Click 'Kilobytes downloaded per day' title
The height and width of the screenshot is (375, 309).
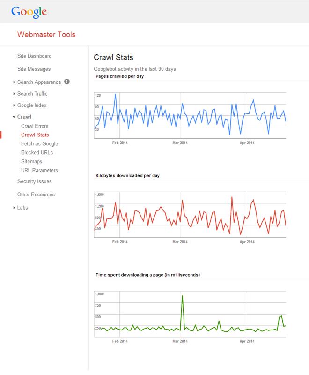[127, 175]
